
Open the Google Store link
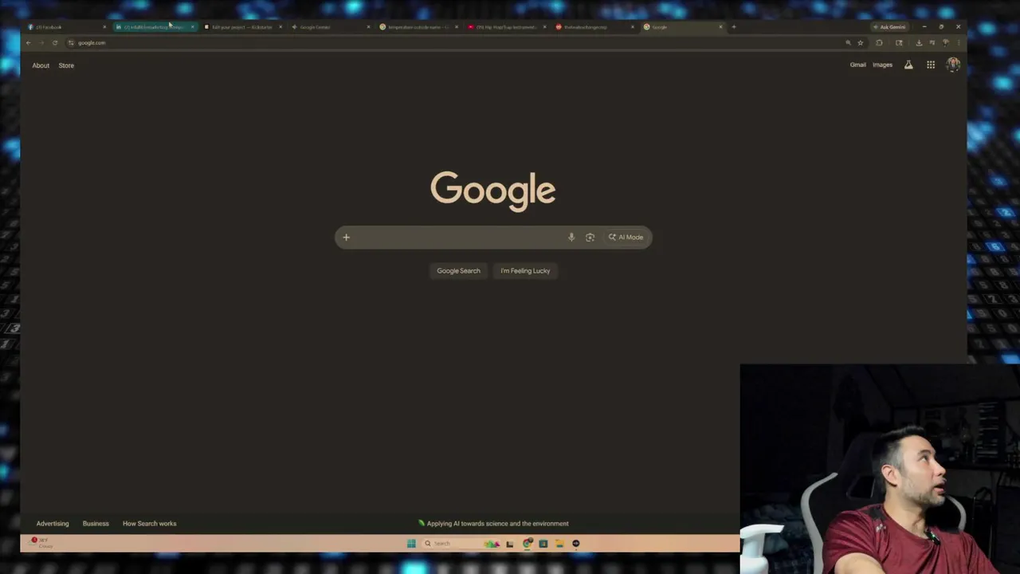(x=66, y=65)
